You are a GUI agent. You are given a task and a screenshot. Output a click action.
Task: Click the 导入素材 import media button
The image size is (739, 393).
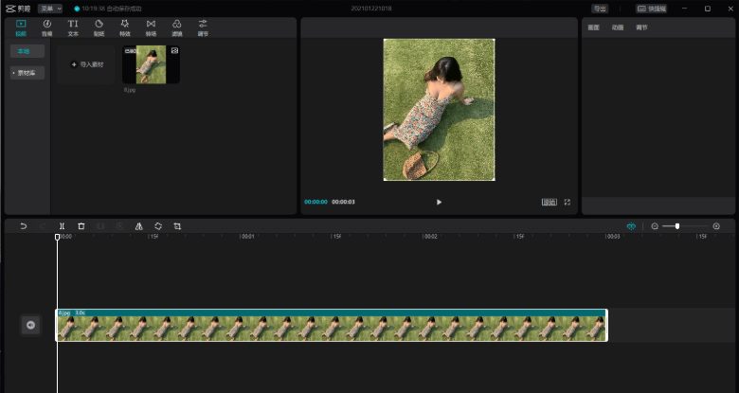click(x=87, y=64)
